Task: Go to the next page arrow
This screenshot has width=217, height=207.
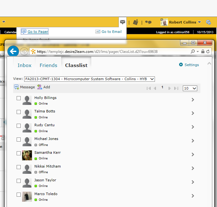Action: pyautogui.click(x=170, y=88)
